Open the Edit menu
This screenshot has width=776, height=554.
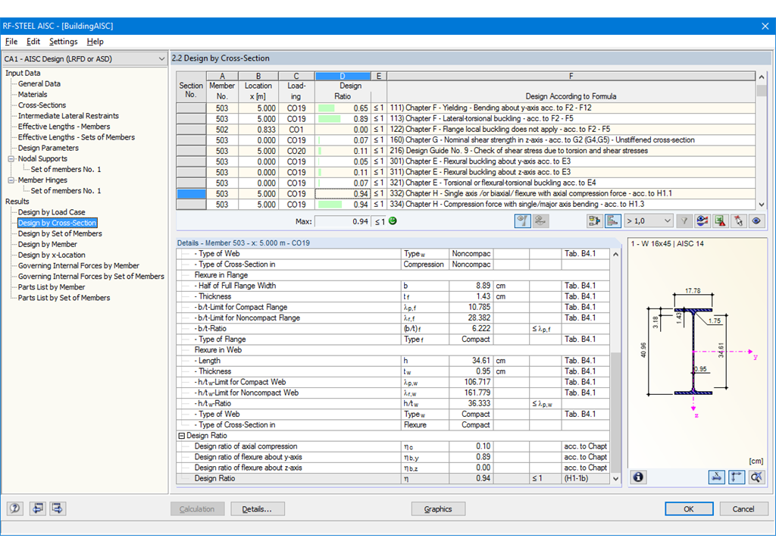tap(33, 42)
